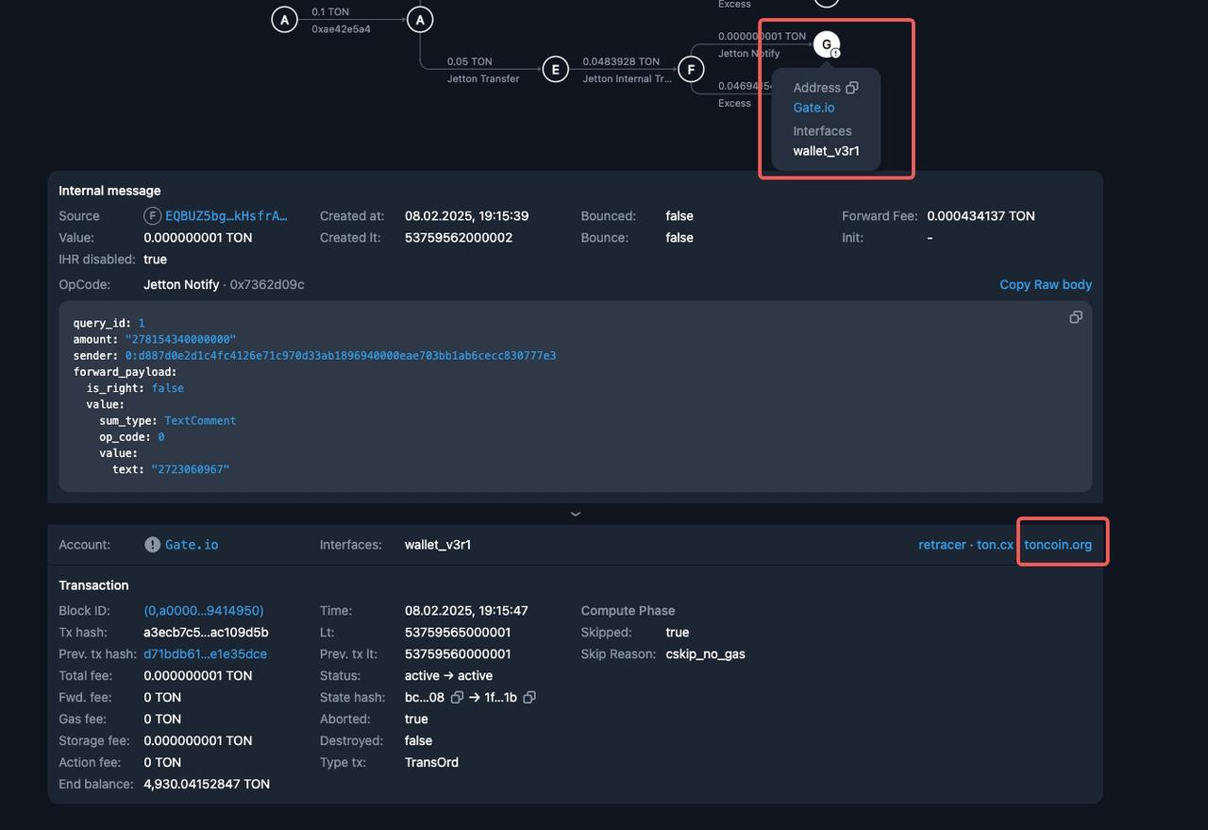
Task: Open transaction in retracer
Action: [x=942, y=545]
